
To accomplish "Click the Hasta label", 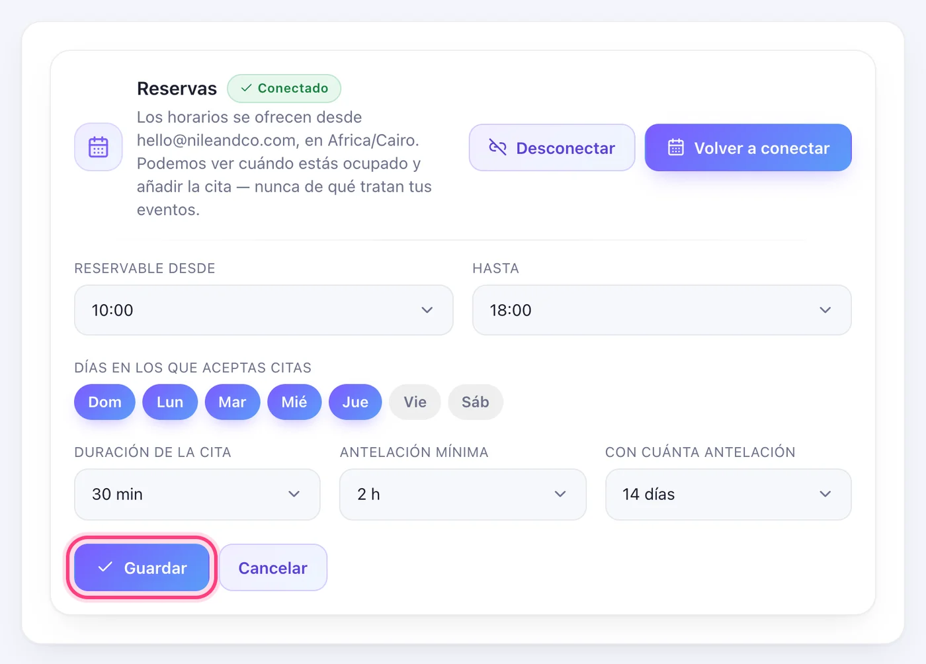I will tap(496, 269).
